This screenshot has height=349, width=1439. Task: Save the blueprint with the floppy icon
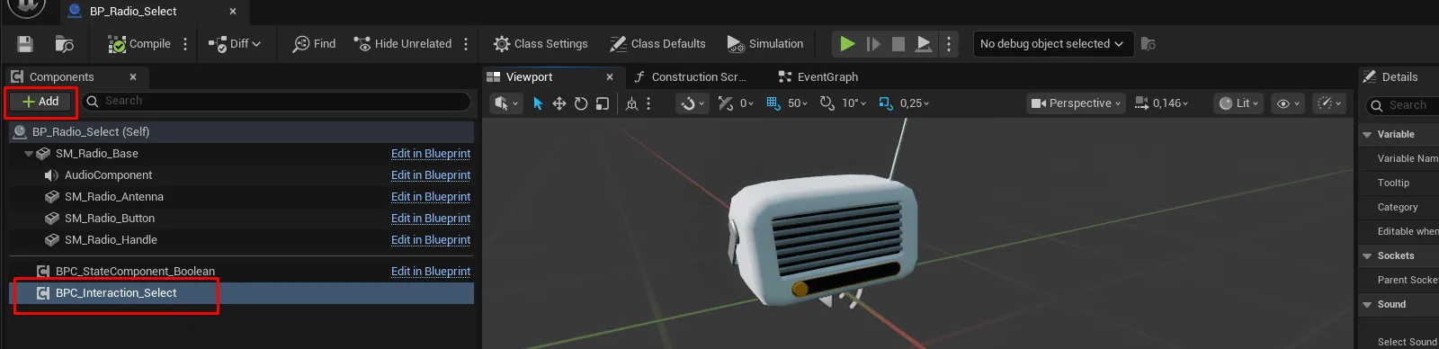[x=25, y=44]
